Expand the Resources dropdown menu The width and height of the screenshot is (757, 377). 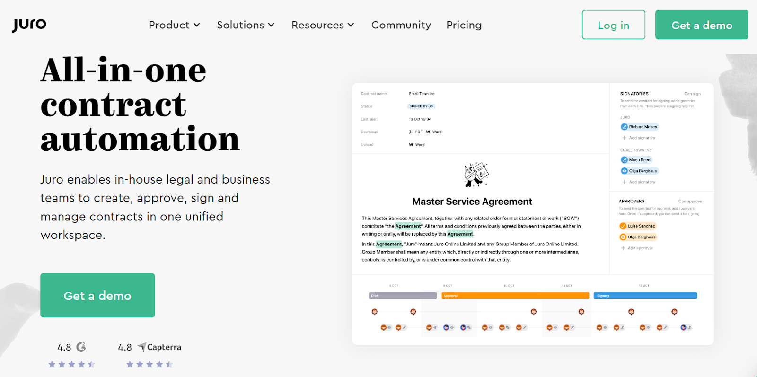point(323,25)
